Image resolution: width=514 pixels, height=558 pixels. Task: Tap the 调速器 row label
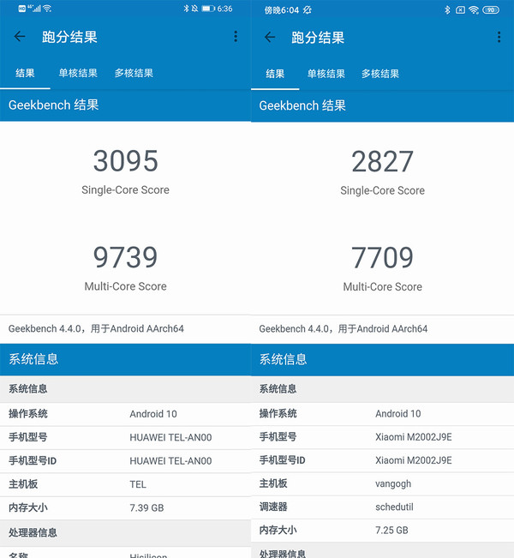[x=273, y=507]
